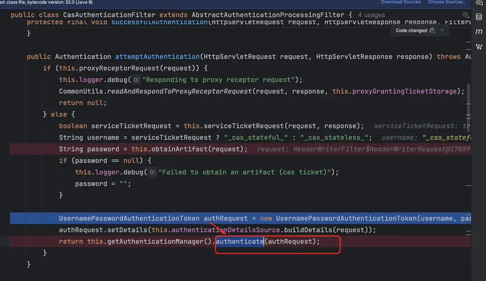
Task: Click the password = "" assignment
Action: coord(103,184)
